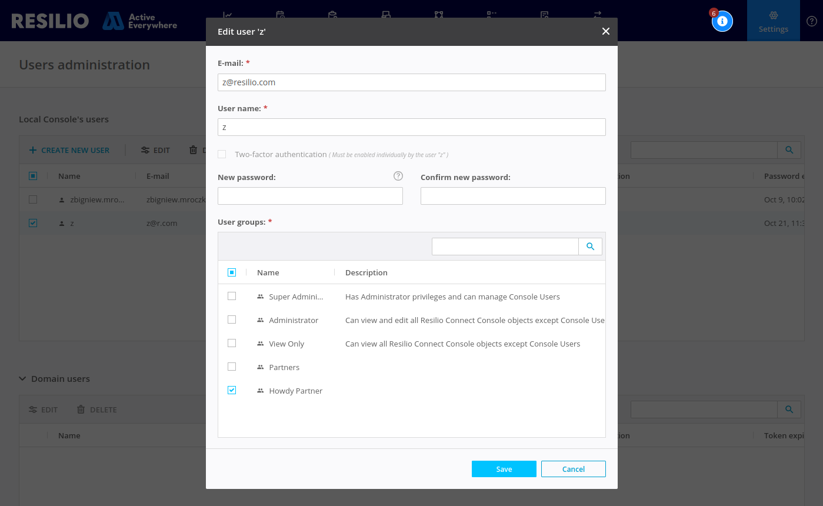
Task: Click Create New User button
Action: [69, 151]
